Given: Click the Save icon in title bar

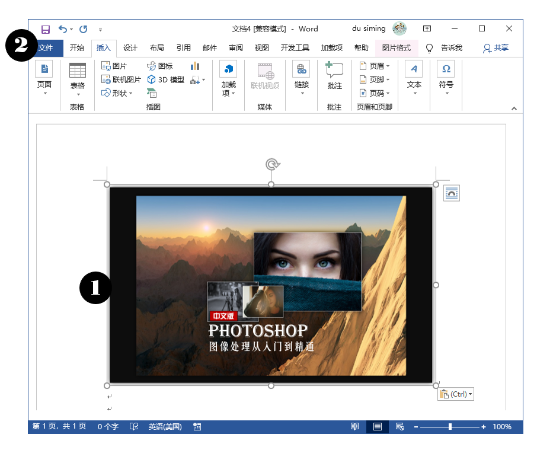Looking at the screenshot, I should pos(46,29).
